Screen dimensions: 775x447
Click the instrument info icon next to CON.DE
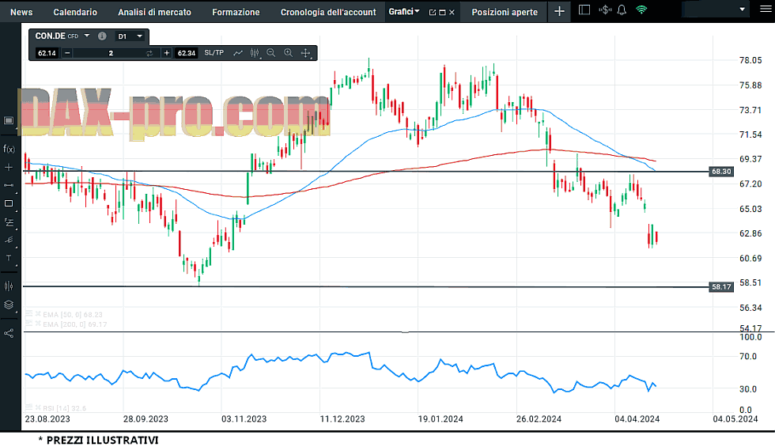click(102, 36)
